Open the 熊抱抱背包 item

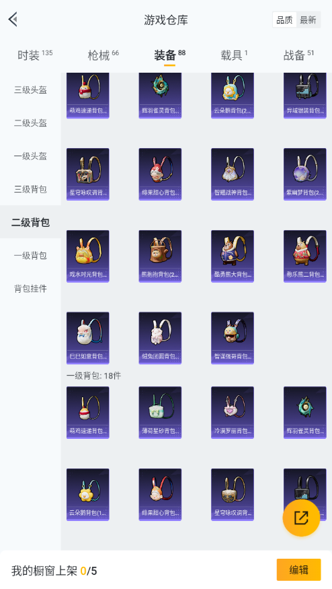tap(160, 256)
